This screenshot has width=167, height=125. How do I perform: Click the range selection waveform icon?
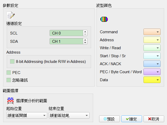[10, 101]
